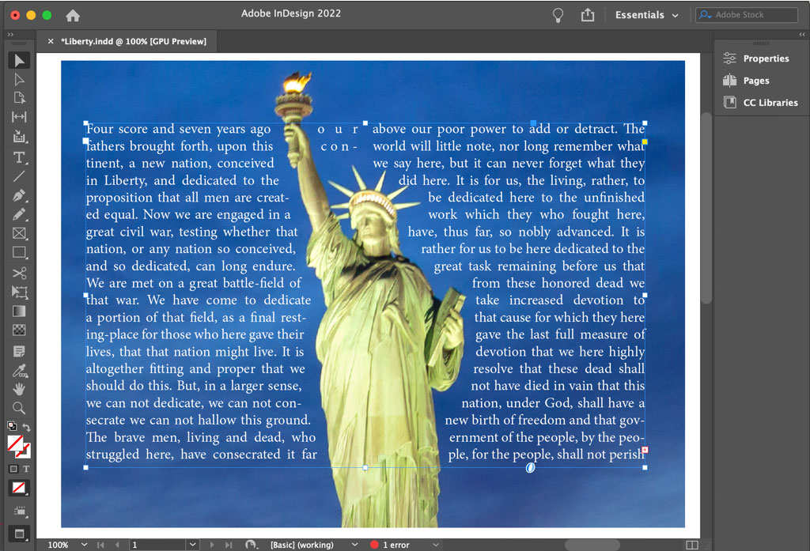Activate the Fill color box

(x=16, y=443)
